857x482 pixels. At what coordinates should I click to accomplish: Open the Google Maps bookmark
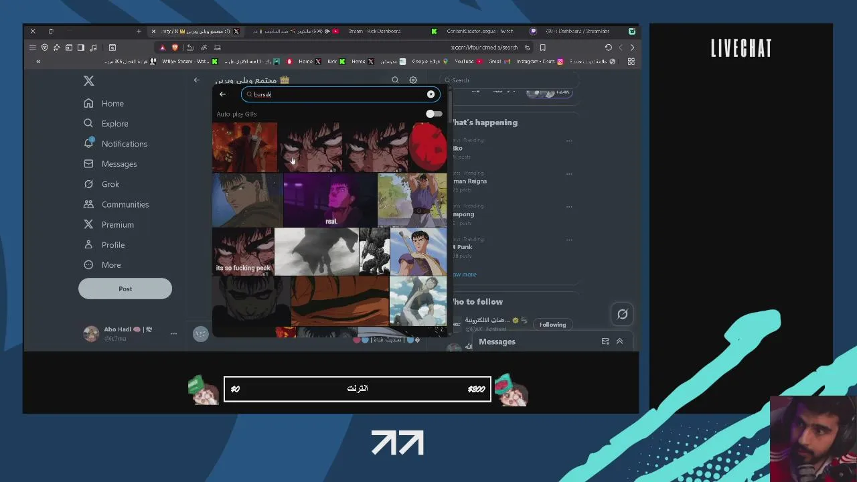tap(429, 62)
